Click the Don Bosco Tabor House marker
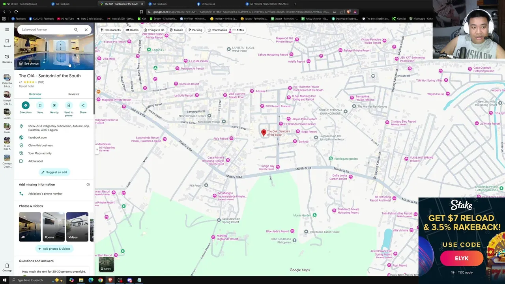The width and height of the screenshot is (505, 284). (x=306, y=232)
